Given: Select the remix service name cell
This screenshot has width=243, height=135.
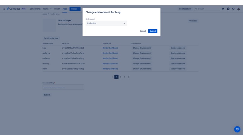Looking at the screenshot, I should tap(45, 69).
